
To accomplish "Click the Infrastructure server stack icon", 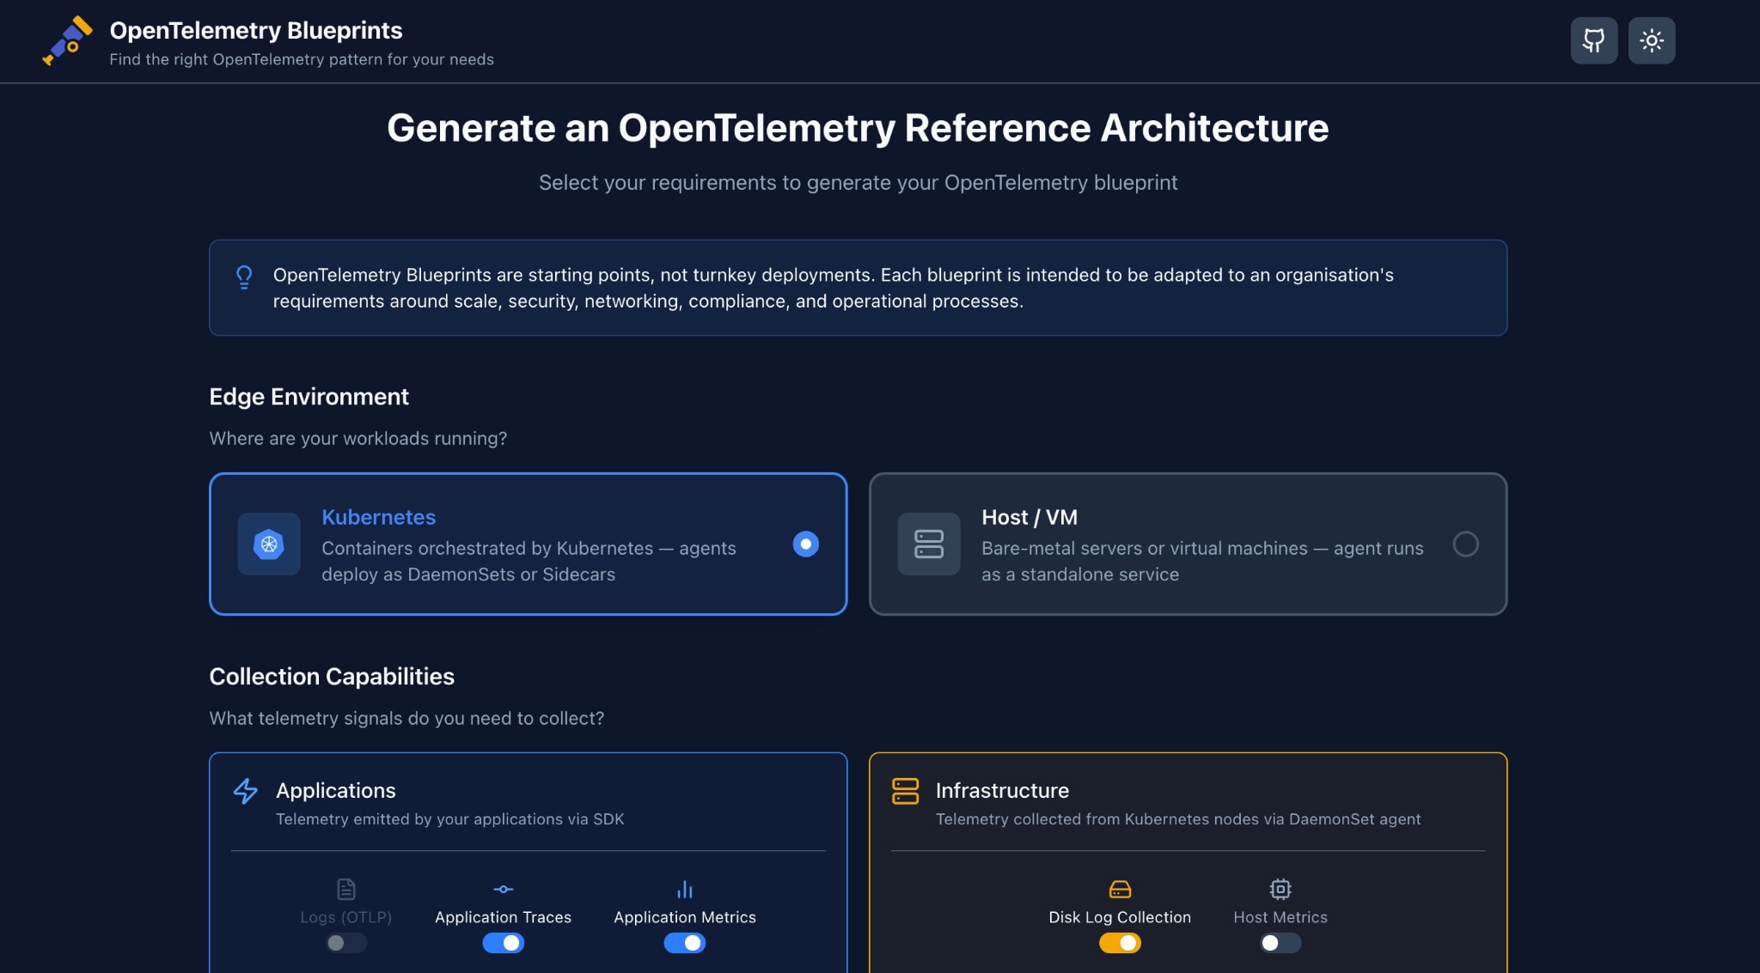I will [x=905, y=791].
